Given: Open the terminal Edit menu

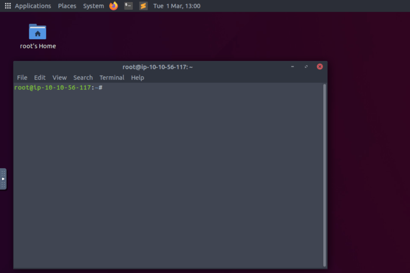Looking at the screenshot, I should (40, 78).
